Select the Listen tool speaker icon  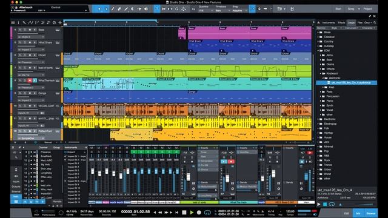point(145,9)
